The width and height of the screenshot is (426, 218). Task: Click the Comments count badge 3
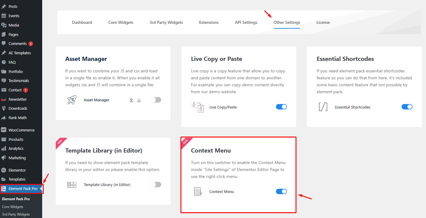[30, 44]
